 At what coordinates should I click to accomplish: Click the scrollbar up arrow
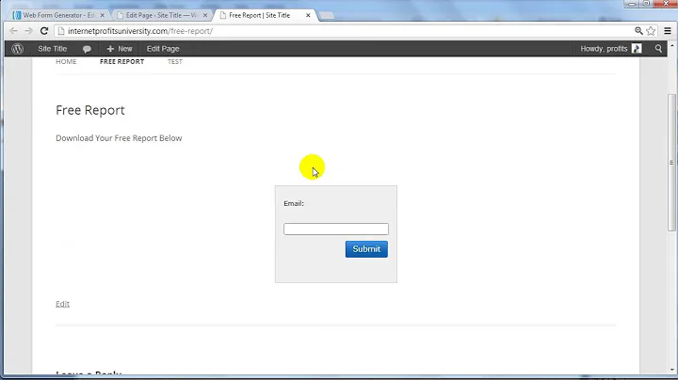pos(672,45)
